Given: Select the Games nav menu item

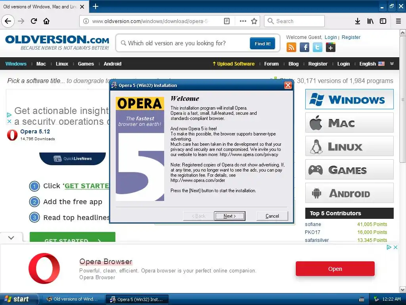Looking at the screenshot, I should [86, 64].
